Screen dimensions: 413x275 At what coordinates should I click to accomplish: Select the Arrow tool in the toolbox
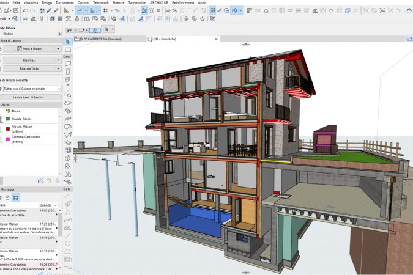point(68,42)
